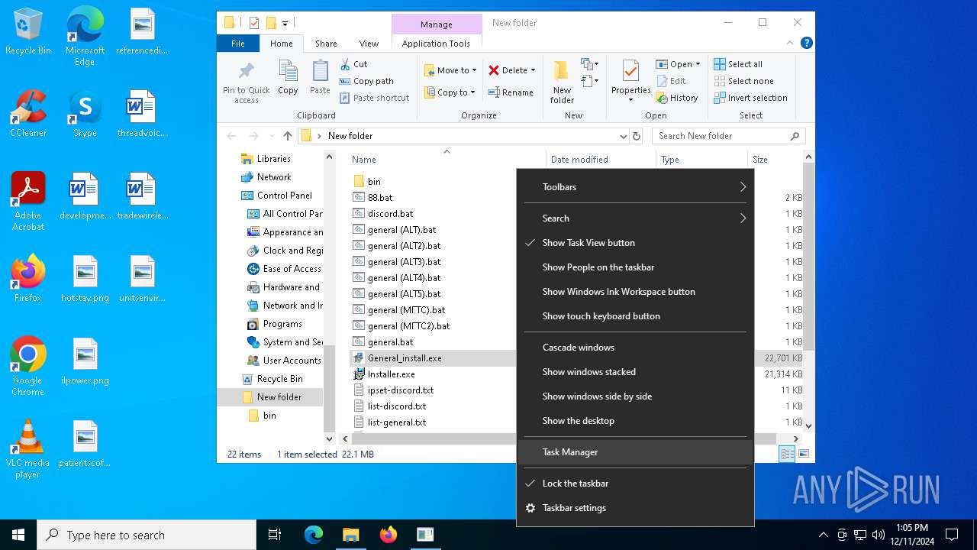Open Microsoft Edge from taskbar
The image size is (977, 550).
click(x=314, y=535)
